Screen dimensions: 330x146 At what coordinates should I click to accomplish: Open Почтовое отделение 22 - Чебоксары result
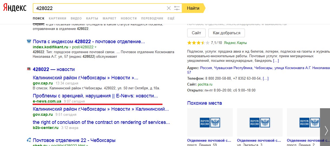tap(74, 140)
